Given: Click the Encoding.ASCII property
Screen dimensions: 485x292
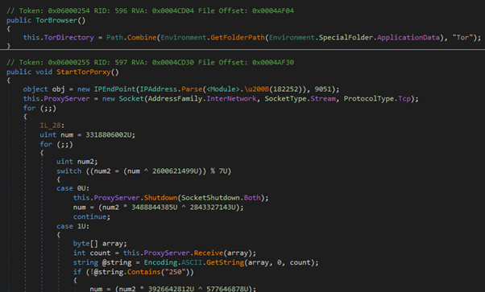Looking at the screenshot, I should click(173, 263).
